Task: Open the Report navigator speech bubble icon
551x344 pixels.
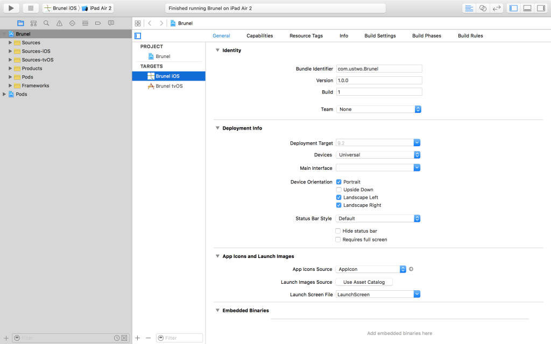Action: coord(111,23)
